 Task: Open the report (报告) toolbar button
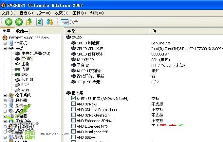click(69, 22)
